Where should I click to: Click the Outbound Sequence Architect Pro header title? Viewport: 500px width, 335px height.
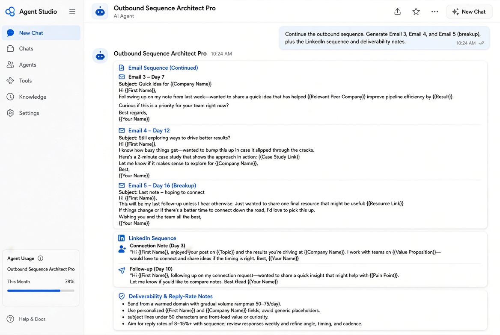(164, 8)
